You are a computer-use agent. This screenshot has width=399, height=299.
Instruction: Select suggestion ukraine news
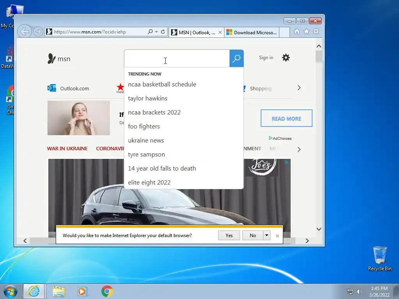[x=146, y=140]
